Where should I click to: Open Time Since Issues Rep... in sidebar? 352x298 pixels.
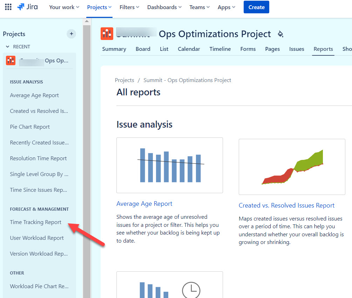coord(38,190)
